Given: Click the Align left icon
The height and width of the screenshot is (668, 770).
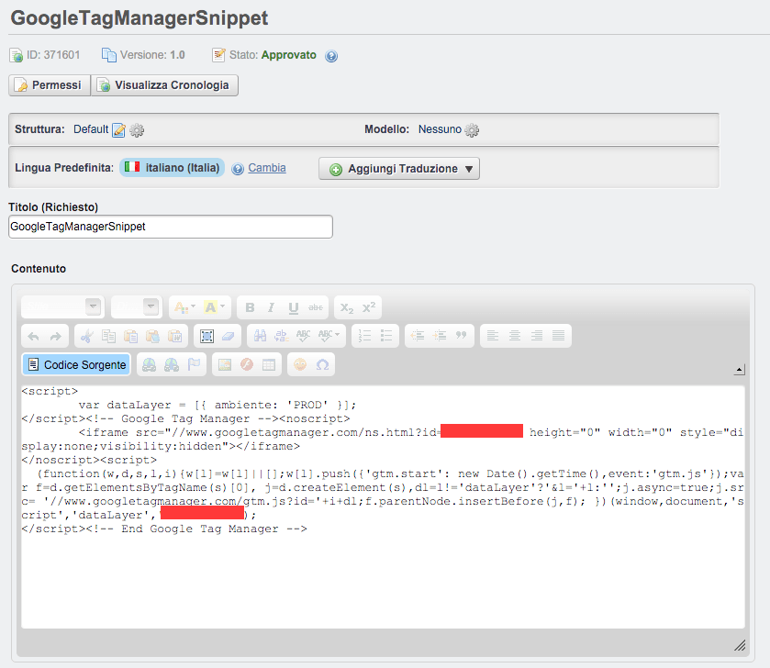Looking at the screenshot, I should [493, 336].
